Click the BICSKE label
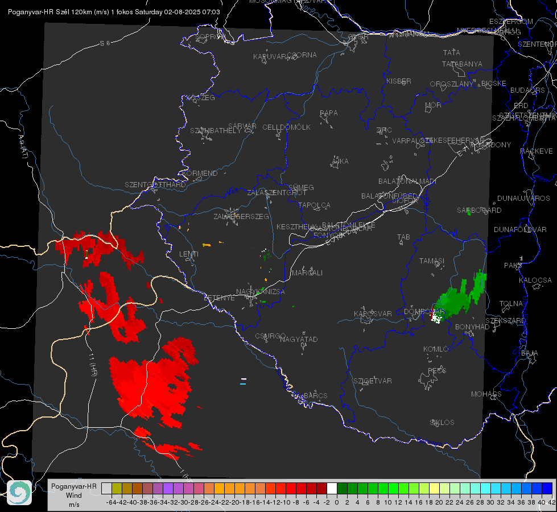557x512 pixels. (x=494, y=83)
